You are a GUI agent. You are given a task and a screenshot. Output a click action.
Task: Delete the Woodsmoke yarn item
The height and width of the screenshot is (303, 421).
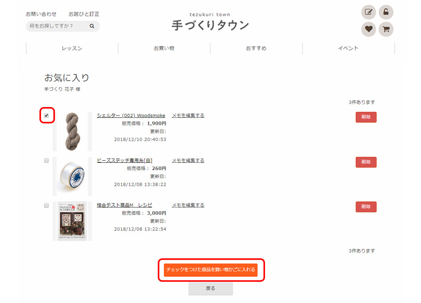pos(366,117)
